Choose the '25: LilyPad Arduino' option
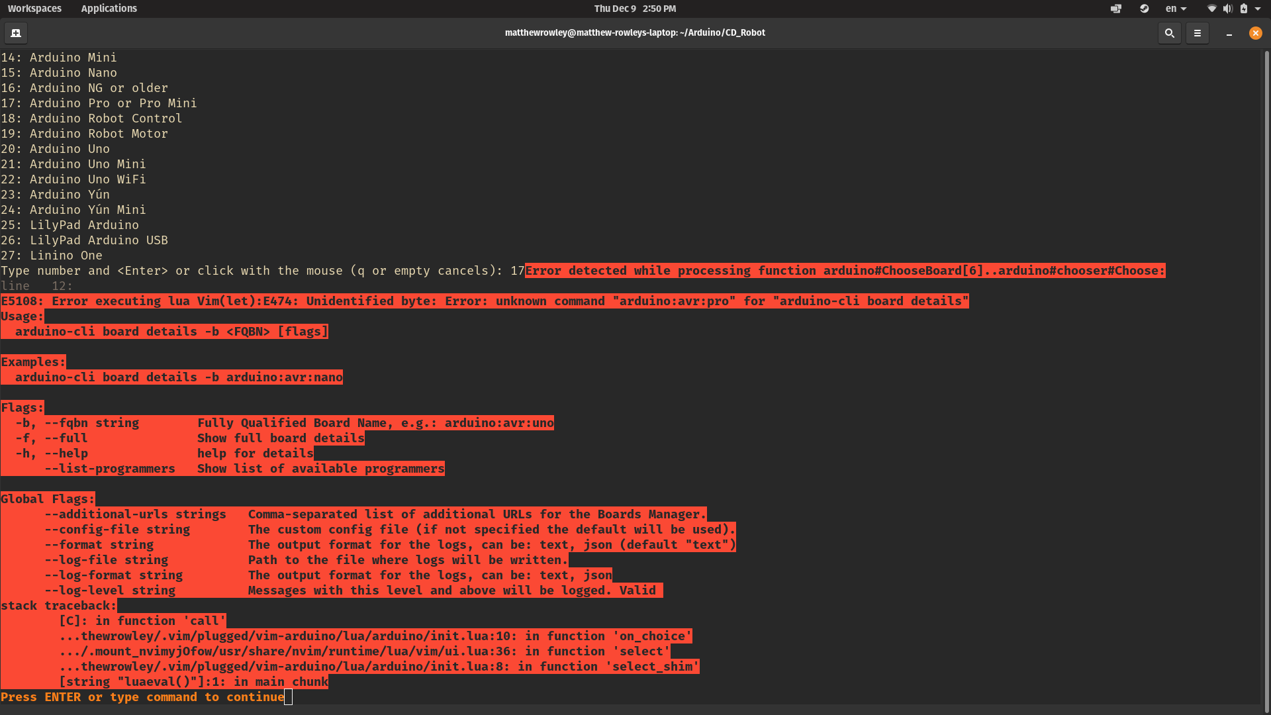This screenshot has width=1271, height=715. [69, 225]
